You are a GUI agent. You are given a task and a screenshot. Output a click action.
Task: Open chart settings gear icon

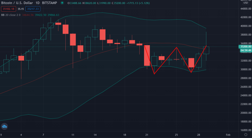click(246, 135)
